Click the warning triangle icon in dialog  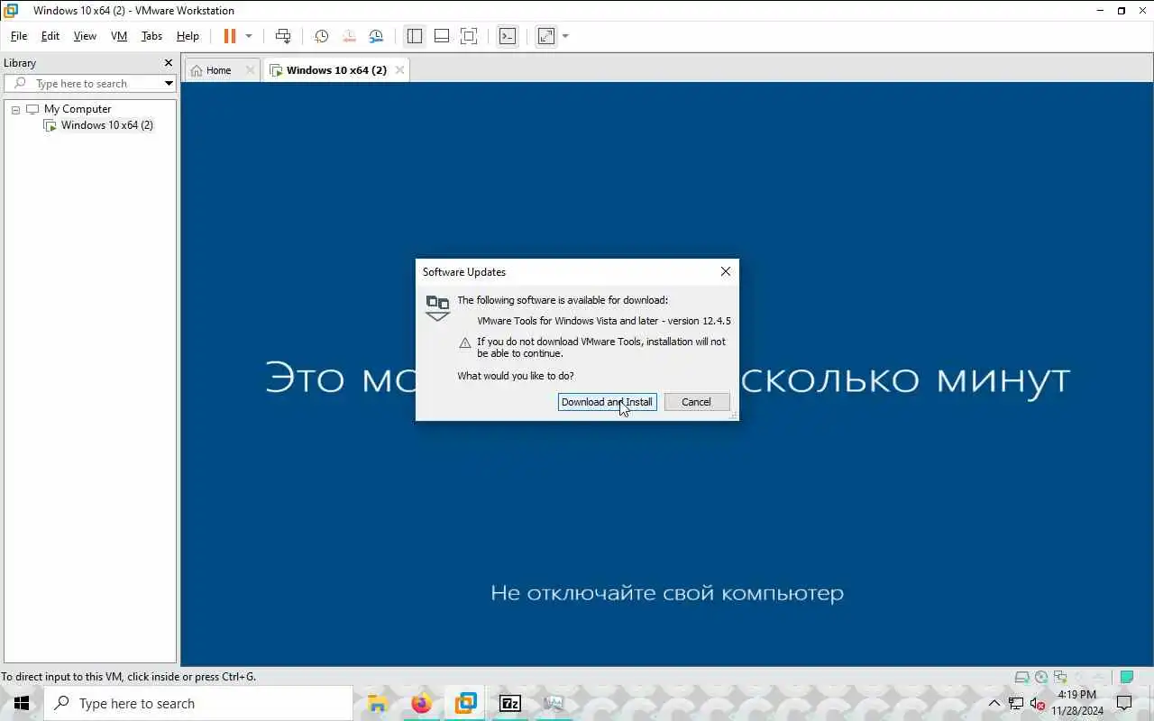pyautogui.click(x=465, y=342)
